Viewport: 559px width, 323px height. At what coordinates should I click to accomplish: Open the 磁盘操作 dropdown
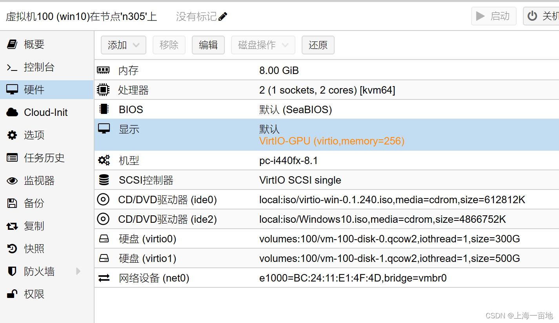click(x=263, y=45)
